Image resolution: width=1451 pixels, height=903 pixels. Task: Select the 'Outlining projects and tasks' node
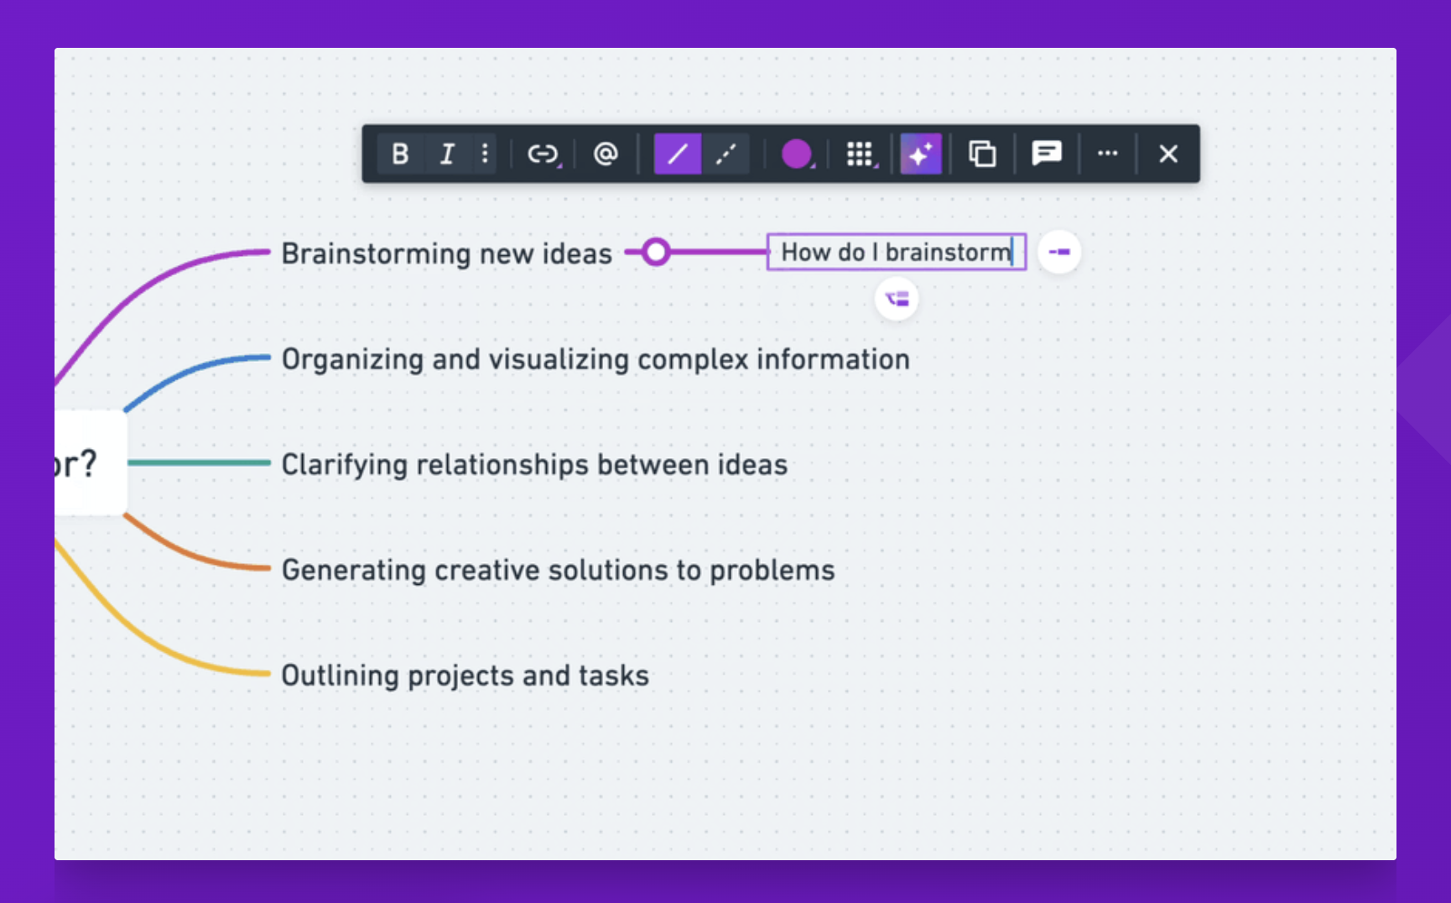[465, 676]
